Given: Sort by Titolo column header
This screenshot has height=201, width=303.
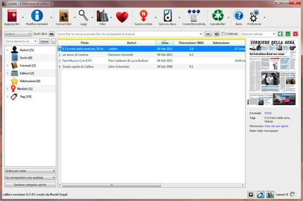Looking at the screenshot, I should [84, 43].
